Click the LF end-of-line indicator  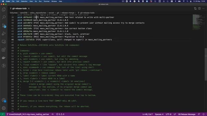pos(175,114)
